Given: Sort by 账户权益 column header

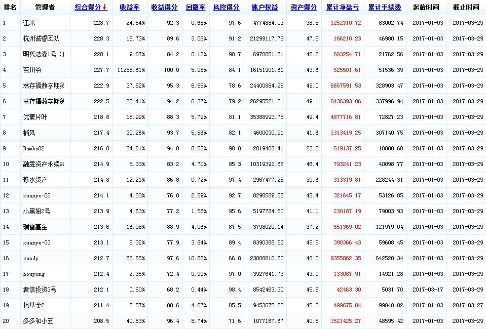Looking at the screenshot, I should [x=265, y=7].
